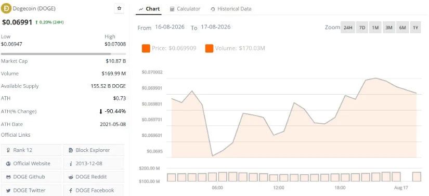Click the Chart tab line icon
The height and width of the screenshot is (196, 429).
point(141,9)
